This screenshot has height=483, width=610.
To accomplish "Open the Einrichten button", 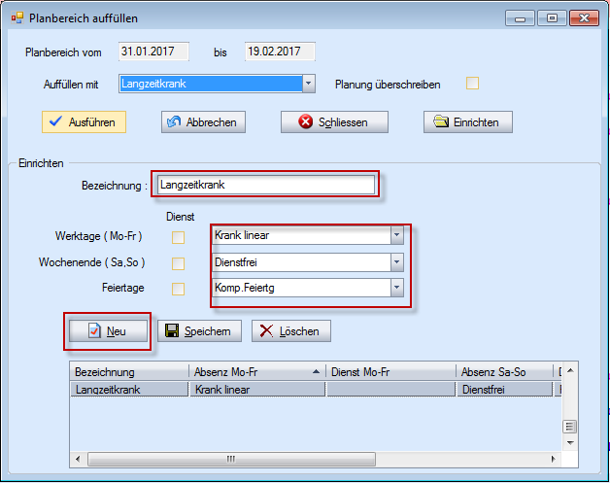I will click(x=468, y=122).
